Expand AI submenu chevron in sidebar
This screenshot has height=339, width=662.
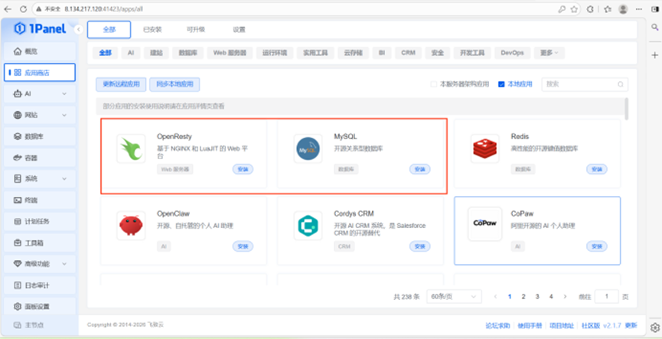tap(64, 93)
